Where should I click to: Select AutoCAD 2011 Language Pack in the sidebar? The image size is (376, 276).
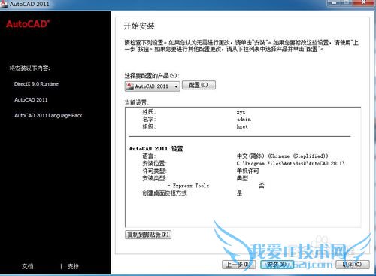(48, 116)
